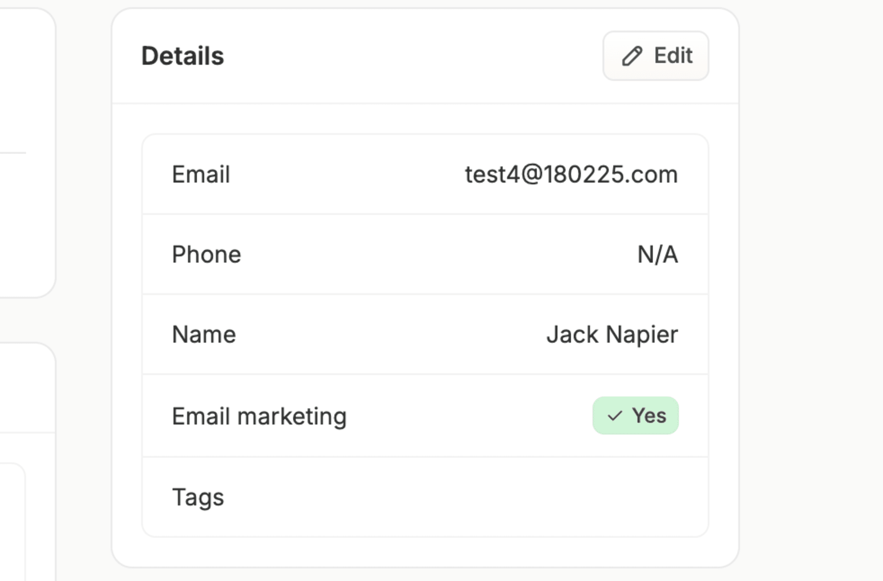
Task: Select the Yes email marketing badge
Action: coord(636,415)
